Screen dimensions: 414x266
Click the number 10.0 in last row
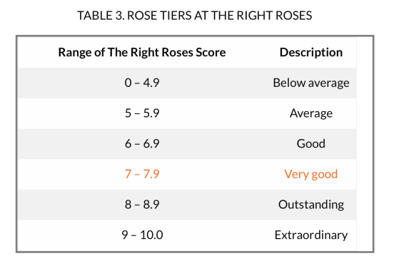point(151,235)
